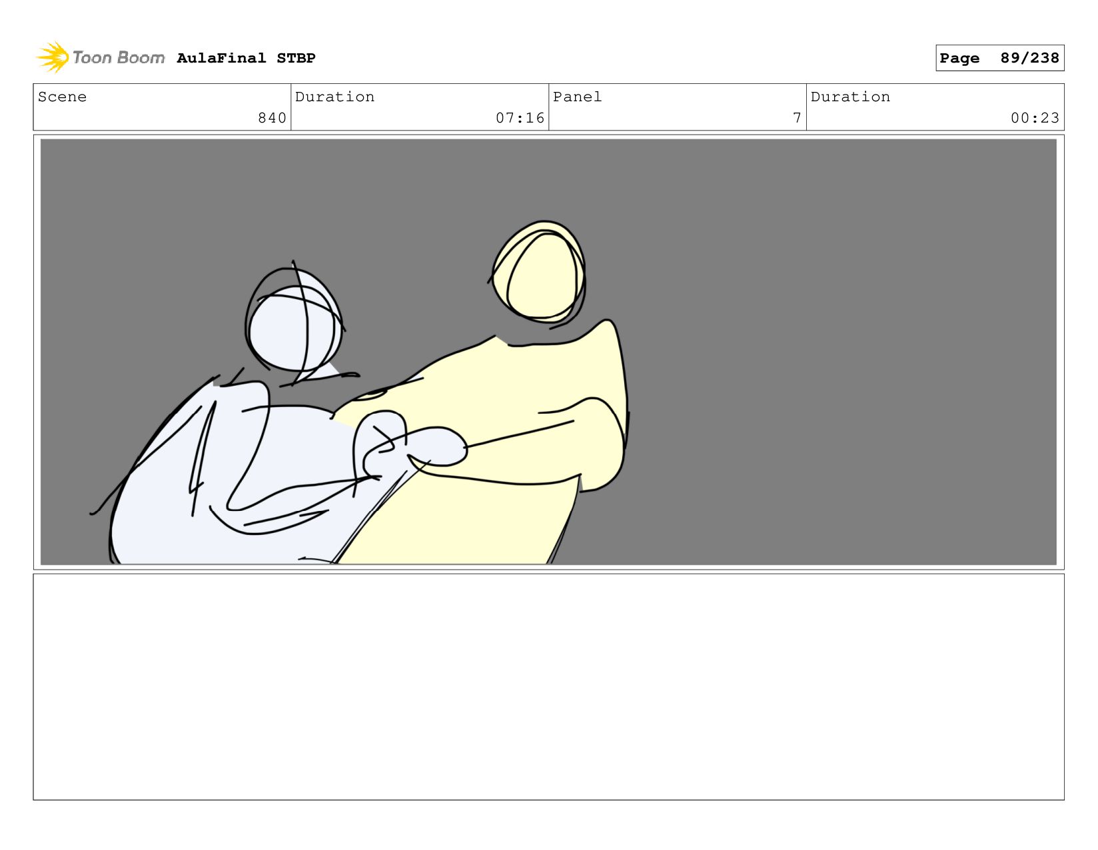Click the panel number '7'

pos(797,118)
